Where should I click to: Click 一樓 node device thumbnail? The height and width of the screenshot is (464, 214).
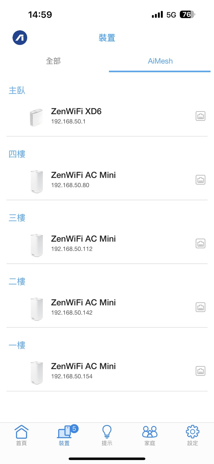tap(37, 372)
